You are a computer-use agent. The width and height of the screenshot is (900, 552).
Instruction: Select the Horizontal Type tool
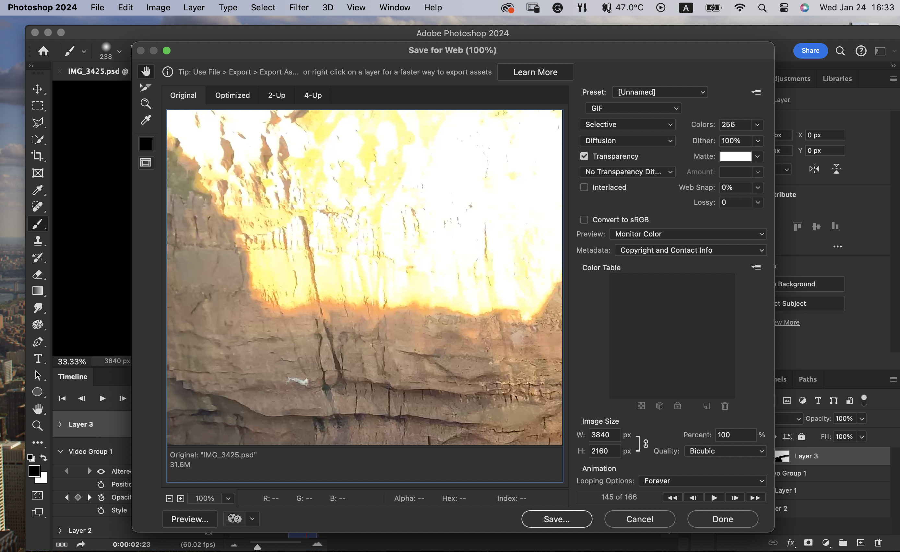[37, 359]
